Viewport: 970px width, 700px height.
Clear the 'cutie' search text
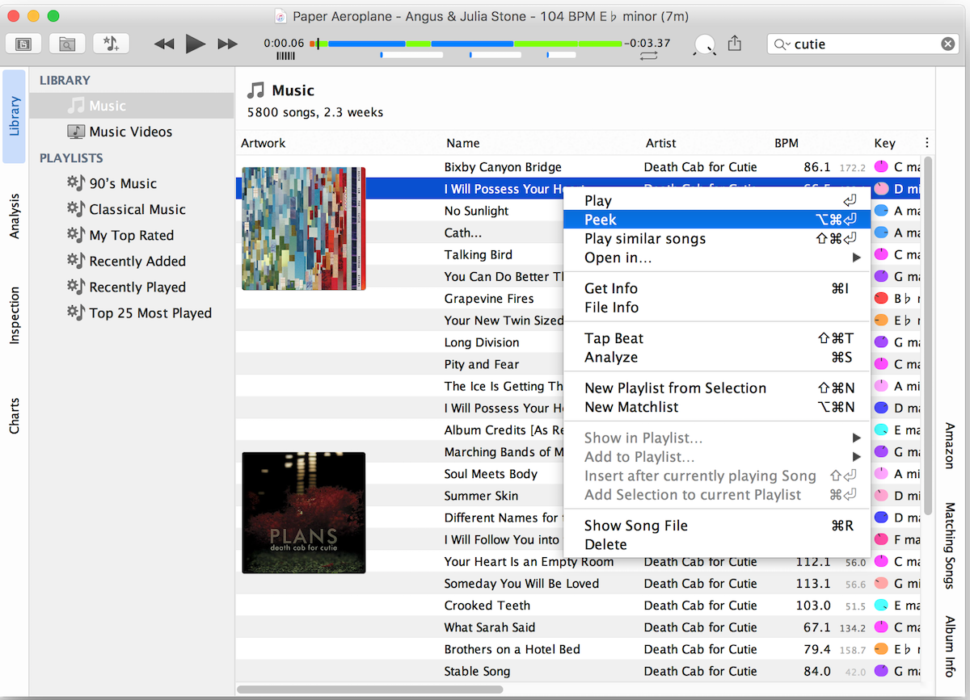coord(948,44)
